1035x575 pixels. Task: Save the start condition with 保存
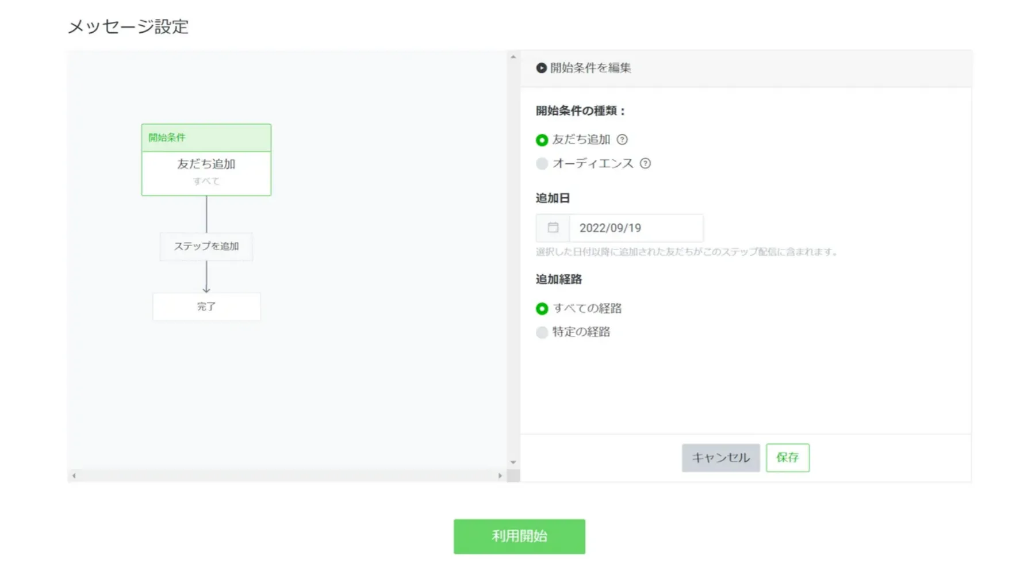tap(787, 458)
